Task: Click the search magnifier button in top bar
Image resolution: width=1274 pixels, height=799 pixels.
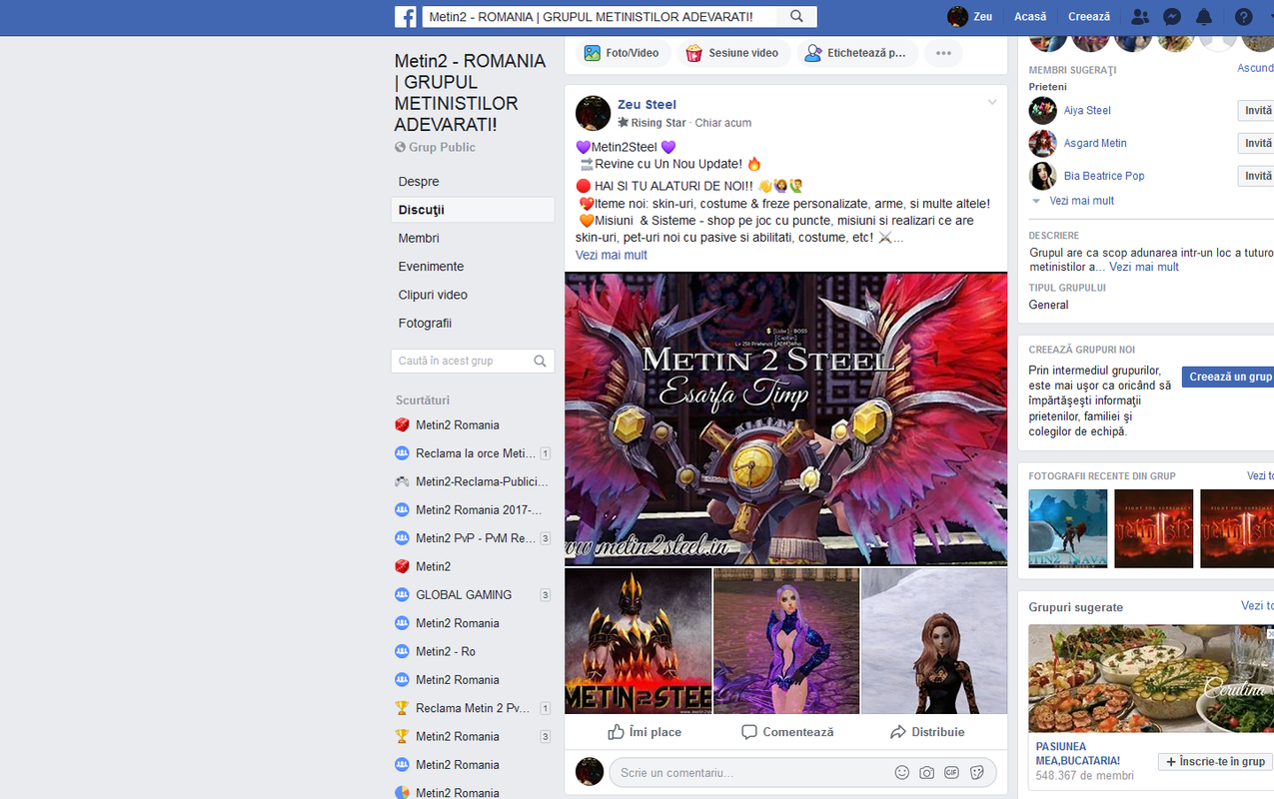Action: [x=797, y=17]
